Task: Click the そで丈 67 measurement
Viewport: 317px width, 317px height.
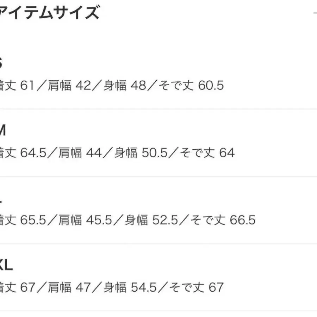Action: 196,287
